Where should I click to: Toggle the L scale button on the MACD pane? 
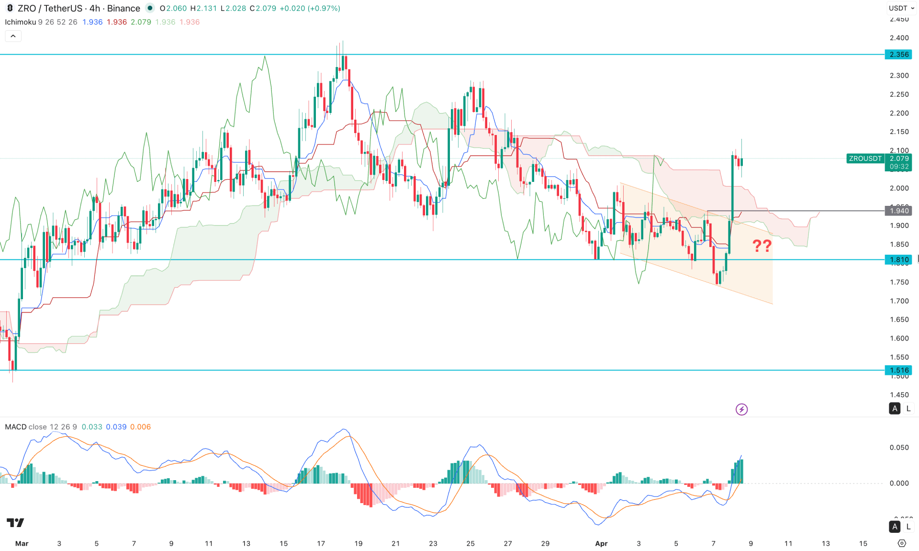[x=908, y=527]
